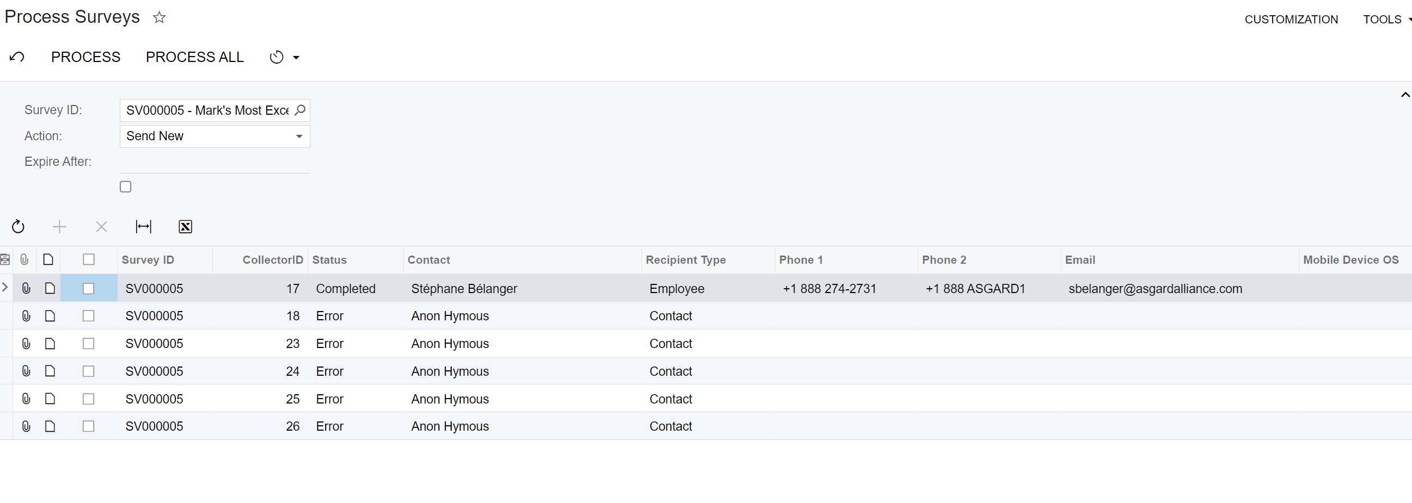1412x503 pixels.
Task: Collapse the filter panel with the top-right chevron
Action: click(1404, 94)
